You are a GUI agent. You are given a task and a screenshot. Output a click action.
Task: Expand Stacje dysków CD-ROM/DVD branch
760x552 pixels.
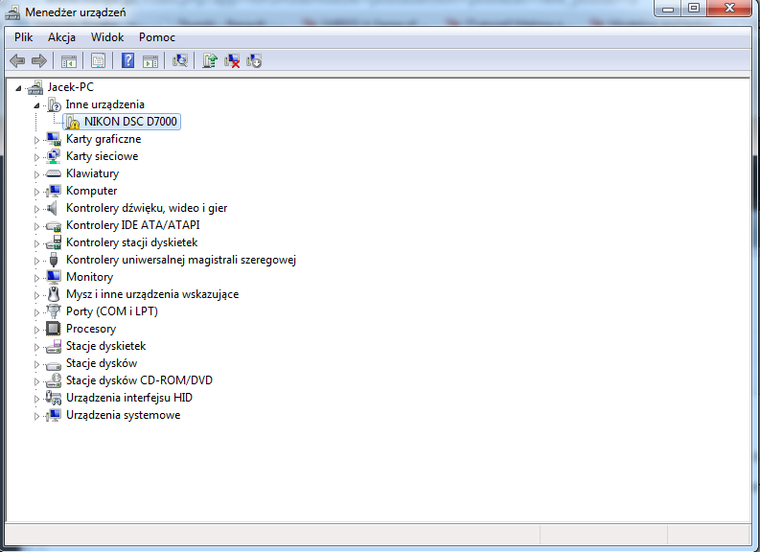(x=36, y=381)
